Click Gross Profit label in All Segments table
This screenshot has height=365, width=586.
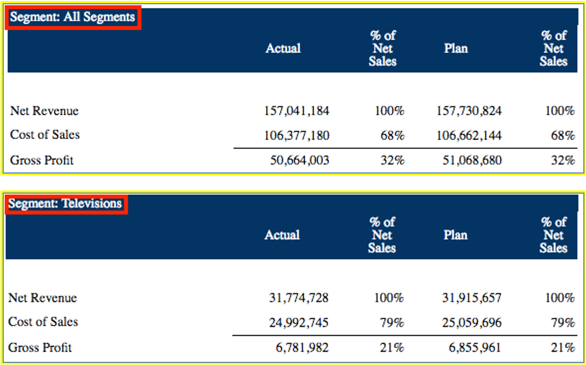(42, 160)
